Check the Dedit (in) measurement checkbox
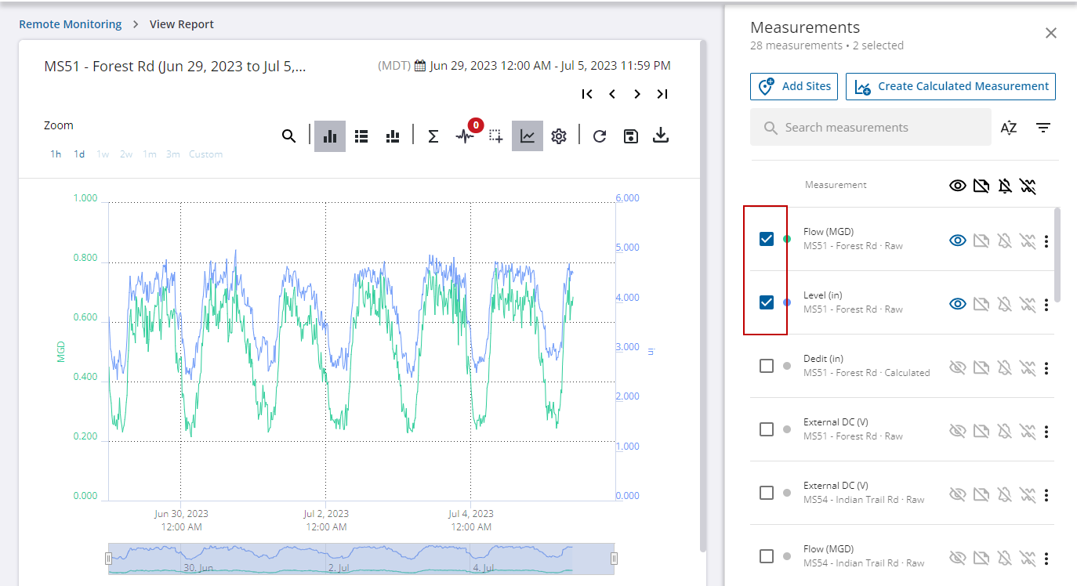The image size is (1077, 586). point(767,366)
